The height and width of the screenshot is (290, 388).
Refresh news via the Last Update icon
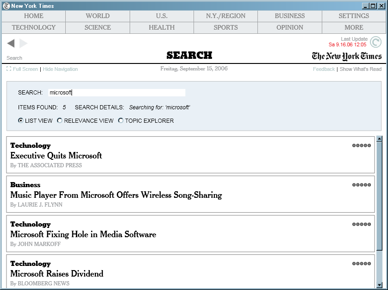point(375,42)
